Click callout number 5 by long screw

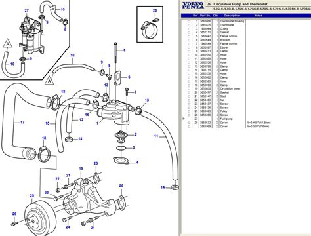coord(125,50)
